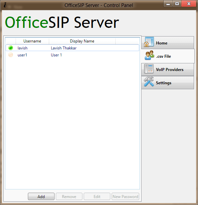Go to the Settings tab
This screenshot has width=198, height=205.
pos(167,83)
